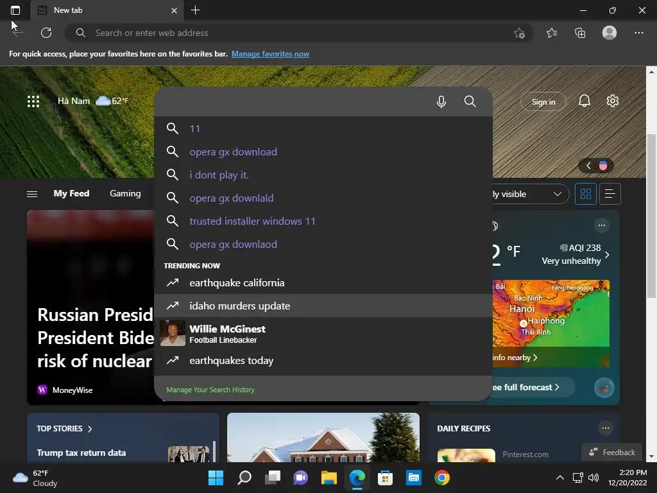Select suggestion 'i dont play it.'
Viewport: 657px width, 493px height.
click(323, 175)
